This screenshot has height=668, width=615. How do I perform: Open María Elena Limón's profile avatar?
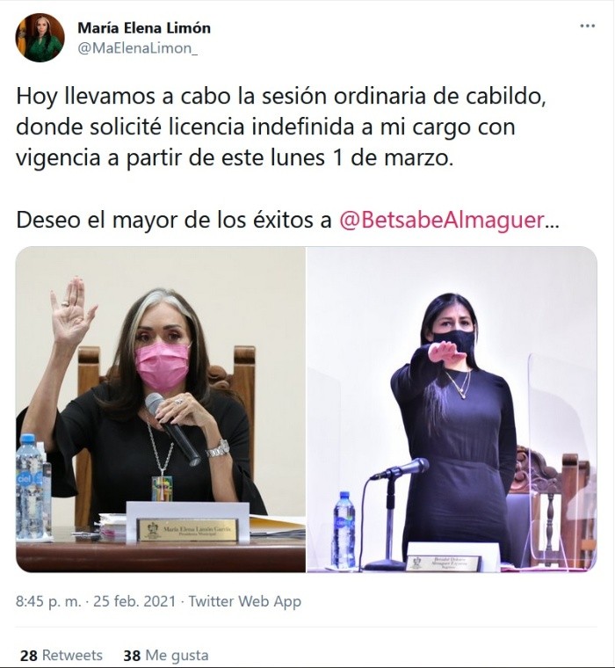click(x=40, y=38)
